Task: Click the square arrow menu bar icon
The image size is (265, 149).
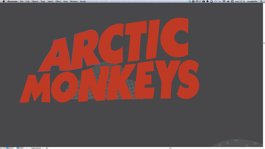Action: [232, 1]
